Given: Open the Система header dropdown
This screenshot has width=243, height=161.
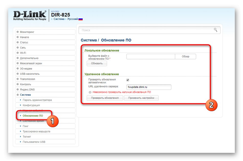Looking at the screenshot, I should click(59, 19).
